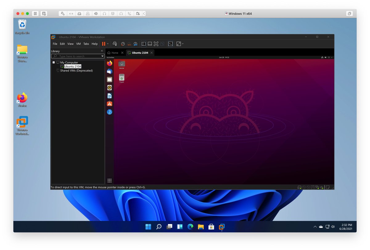370x250 pixels.
Task: Open LibreOffice Writer in Ubuntu dock
Action: 109,96
